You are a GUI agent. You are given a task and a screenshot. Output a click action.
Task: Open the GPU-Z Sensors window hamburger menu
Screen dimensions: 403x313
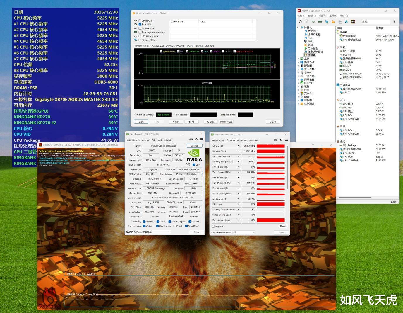[x=287, y=140]
